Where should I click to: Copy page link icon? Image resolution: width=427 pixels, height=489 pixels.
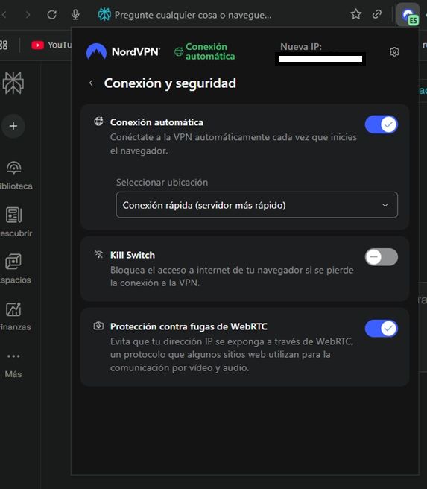point(377,14)
